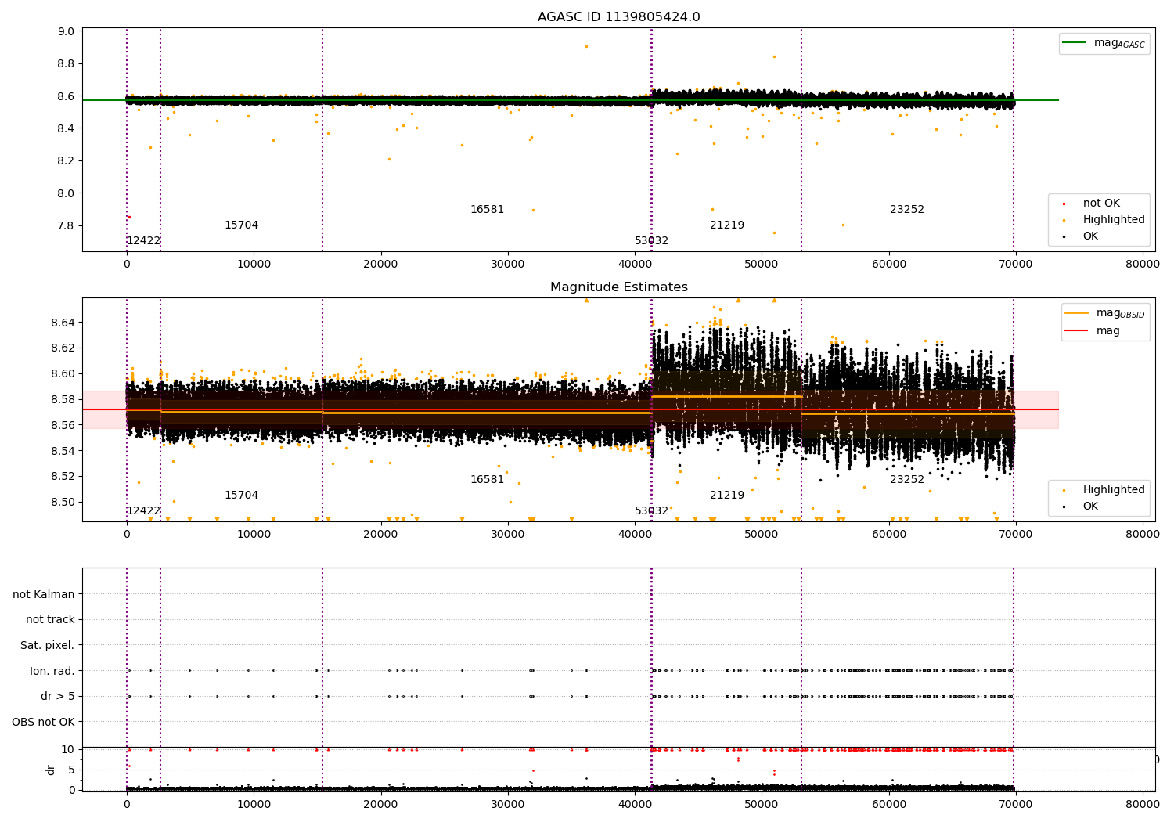Click the 'dr' y-axis label
Viewport: 1174px width, 822px height.
click(x=51, y=770)
